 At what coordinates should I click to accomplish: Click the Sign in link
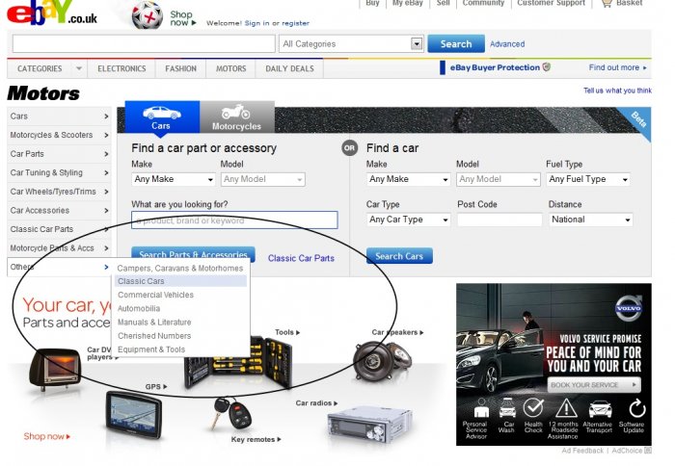[x=257, y=23]
